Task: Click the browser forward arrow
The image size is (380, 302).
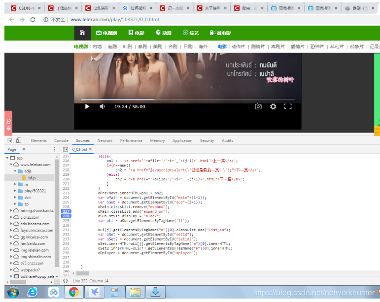Action: [x=22, y=20]
